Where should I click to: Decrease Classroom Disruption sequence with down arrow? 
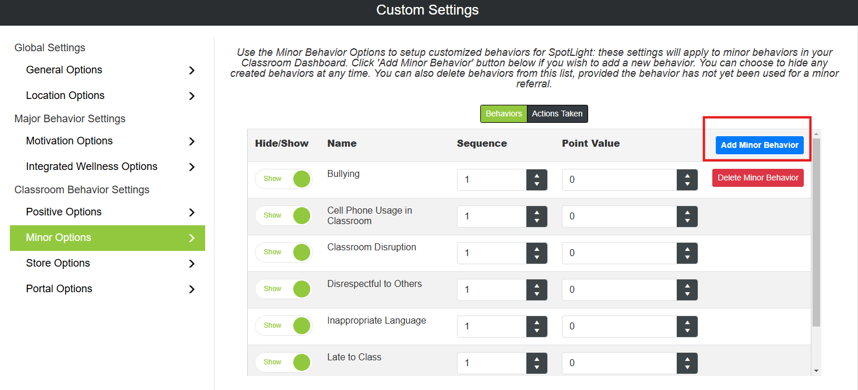[537, 258]
